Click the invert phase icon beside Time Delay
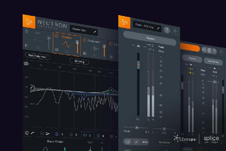The image size is (226, 151). (x=136, y=142)
